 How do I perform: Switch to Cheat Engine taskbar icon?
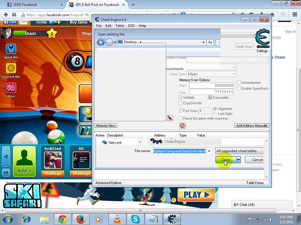(172, 219)
